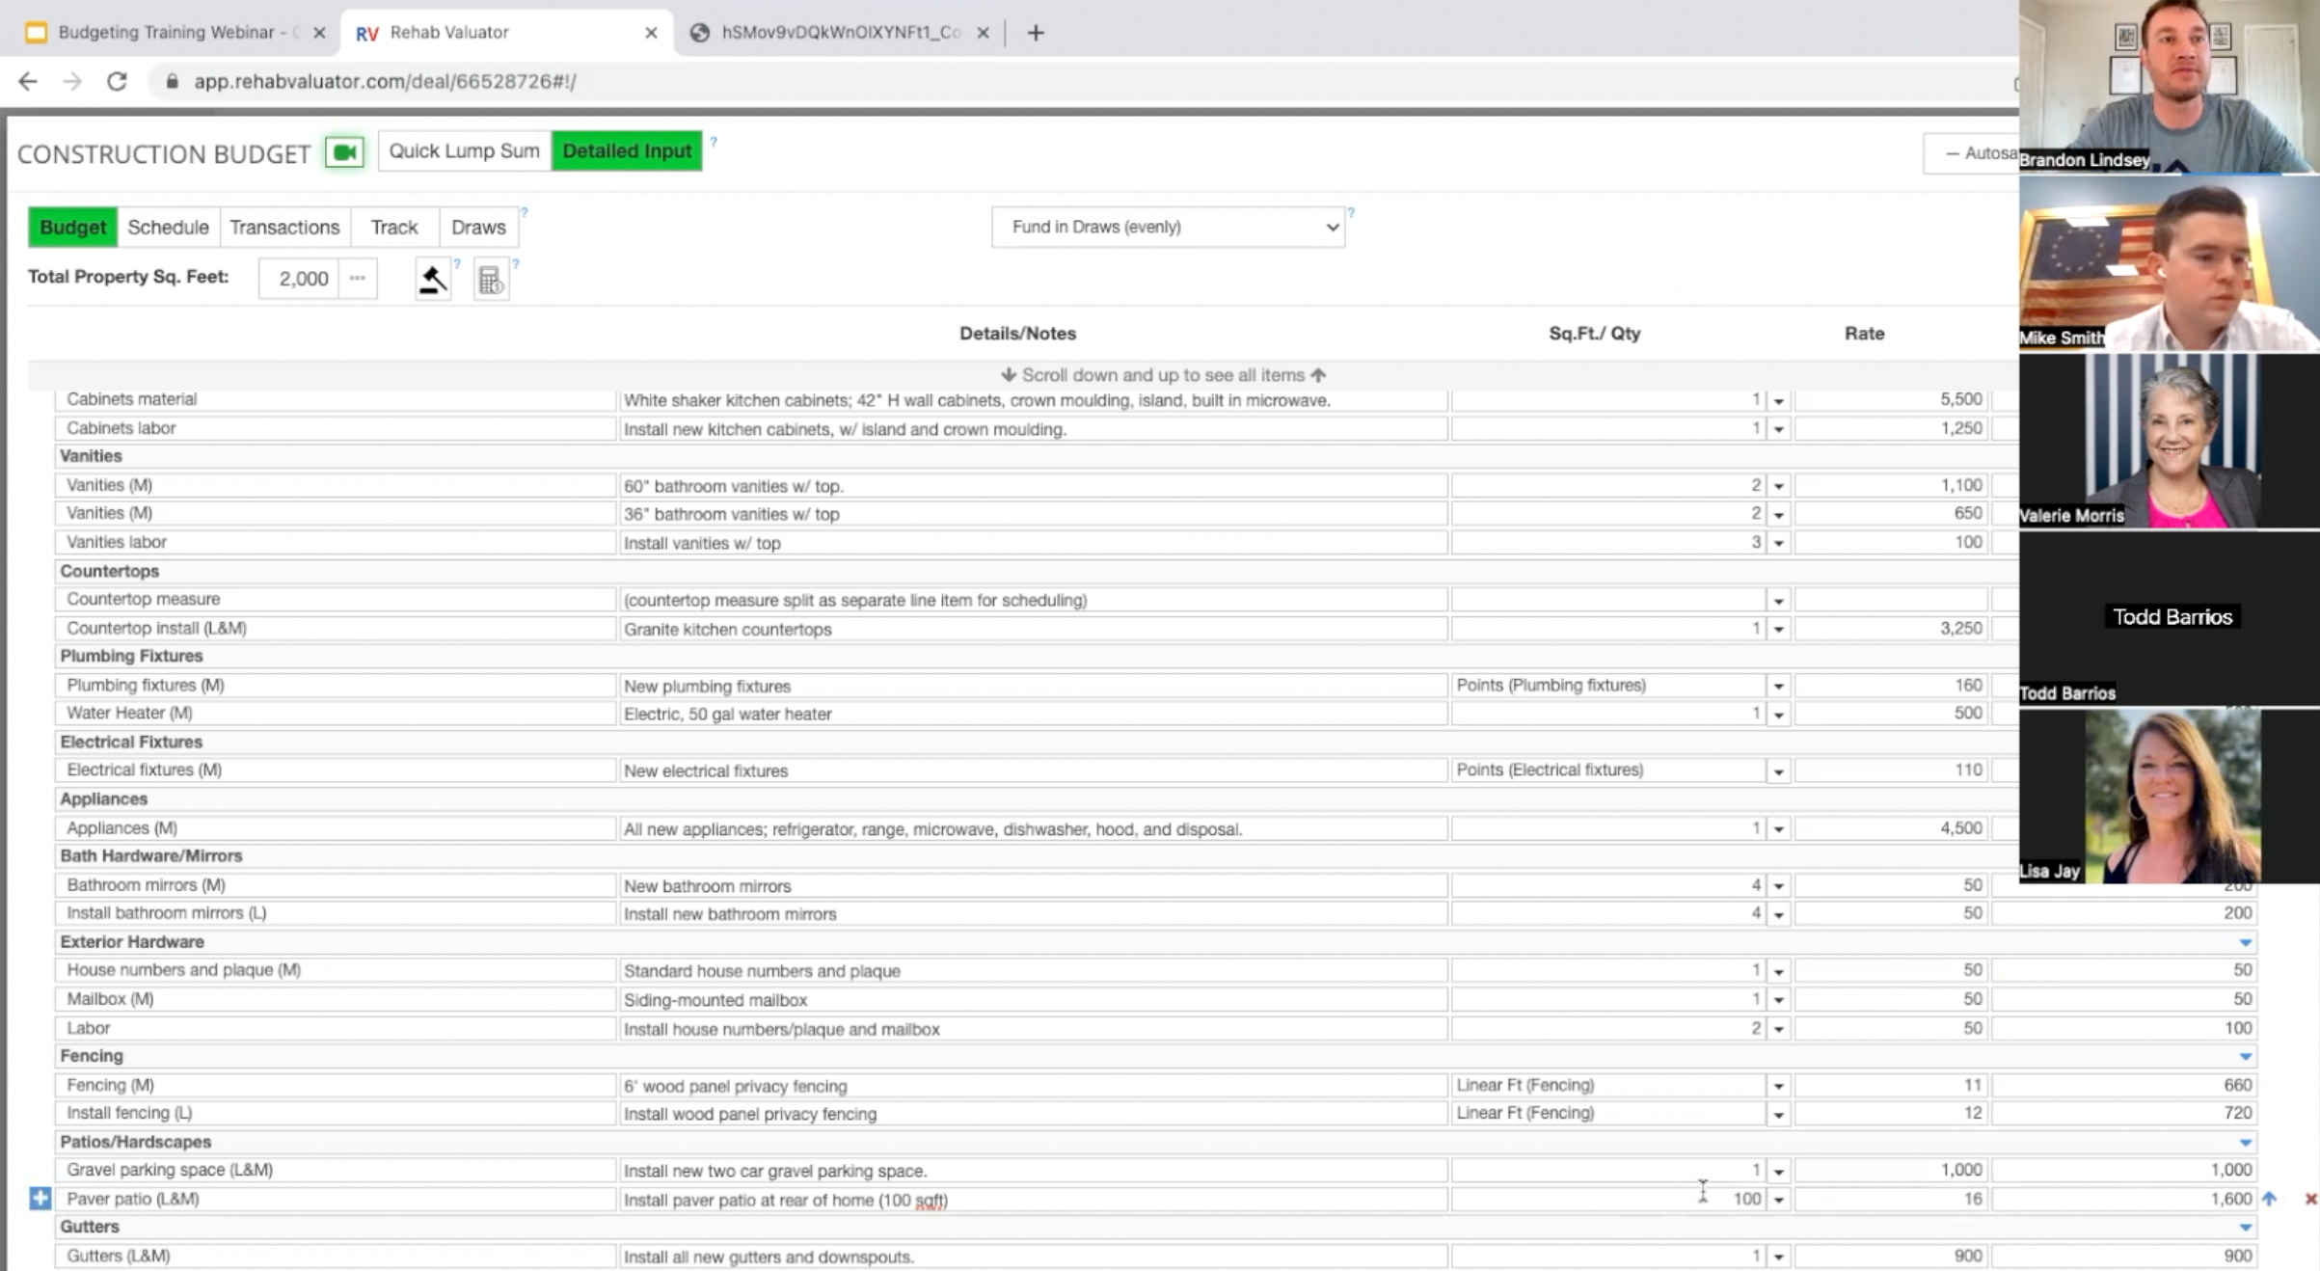Click the green video camera icon
Image resolution: width=2320 pixels, height=1271 pixels.
344,152
